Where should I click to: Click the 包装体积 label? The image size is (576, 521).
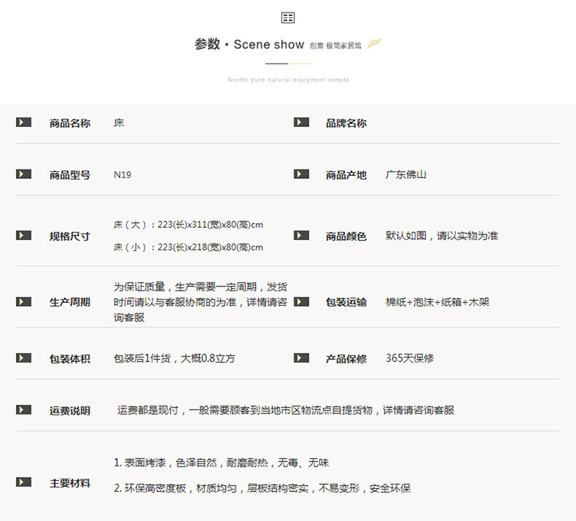click(70, 359)
